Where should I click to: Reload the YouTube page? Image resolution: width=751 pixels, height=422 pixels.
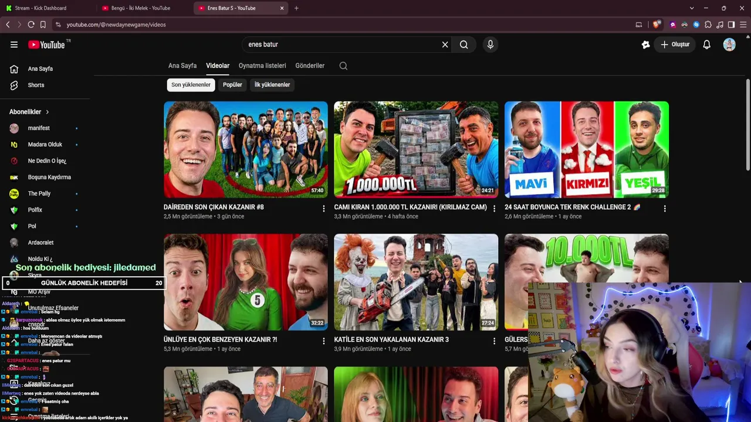click(x=31, y=25)
